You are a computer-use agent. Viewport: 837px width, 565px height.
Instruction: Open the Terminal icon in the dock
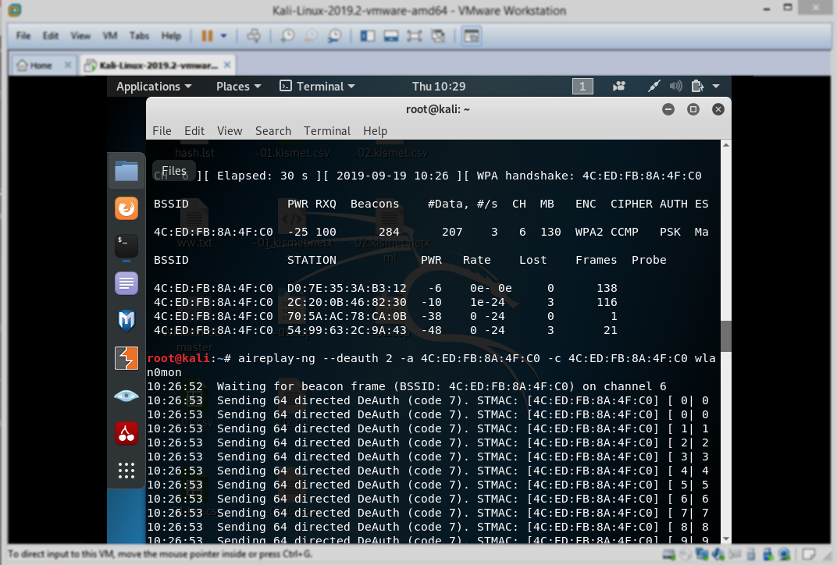[126, 246]
